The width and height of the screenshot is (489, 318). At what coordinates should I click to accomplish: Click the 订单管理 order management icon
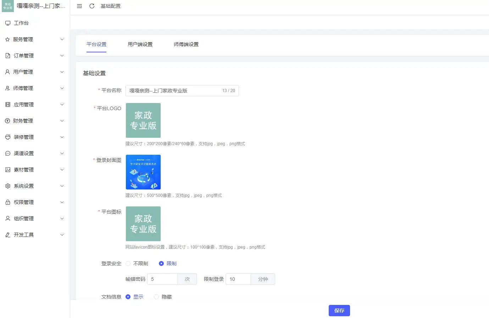pos(8,56)
